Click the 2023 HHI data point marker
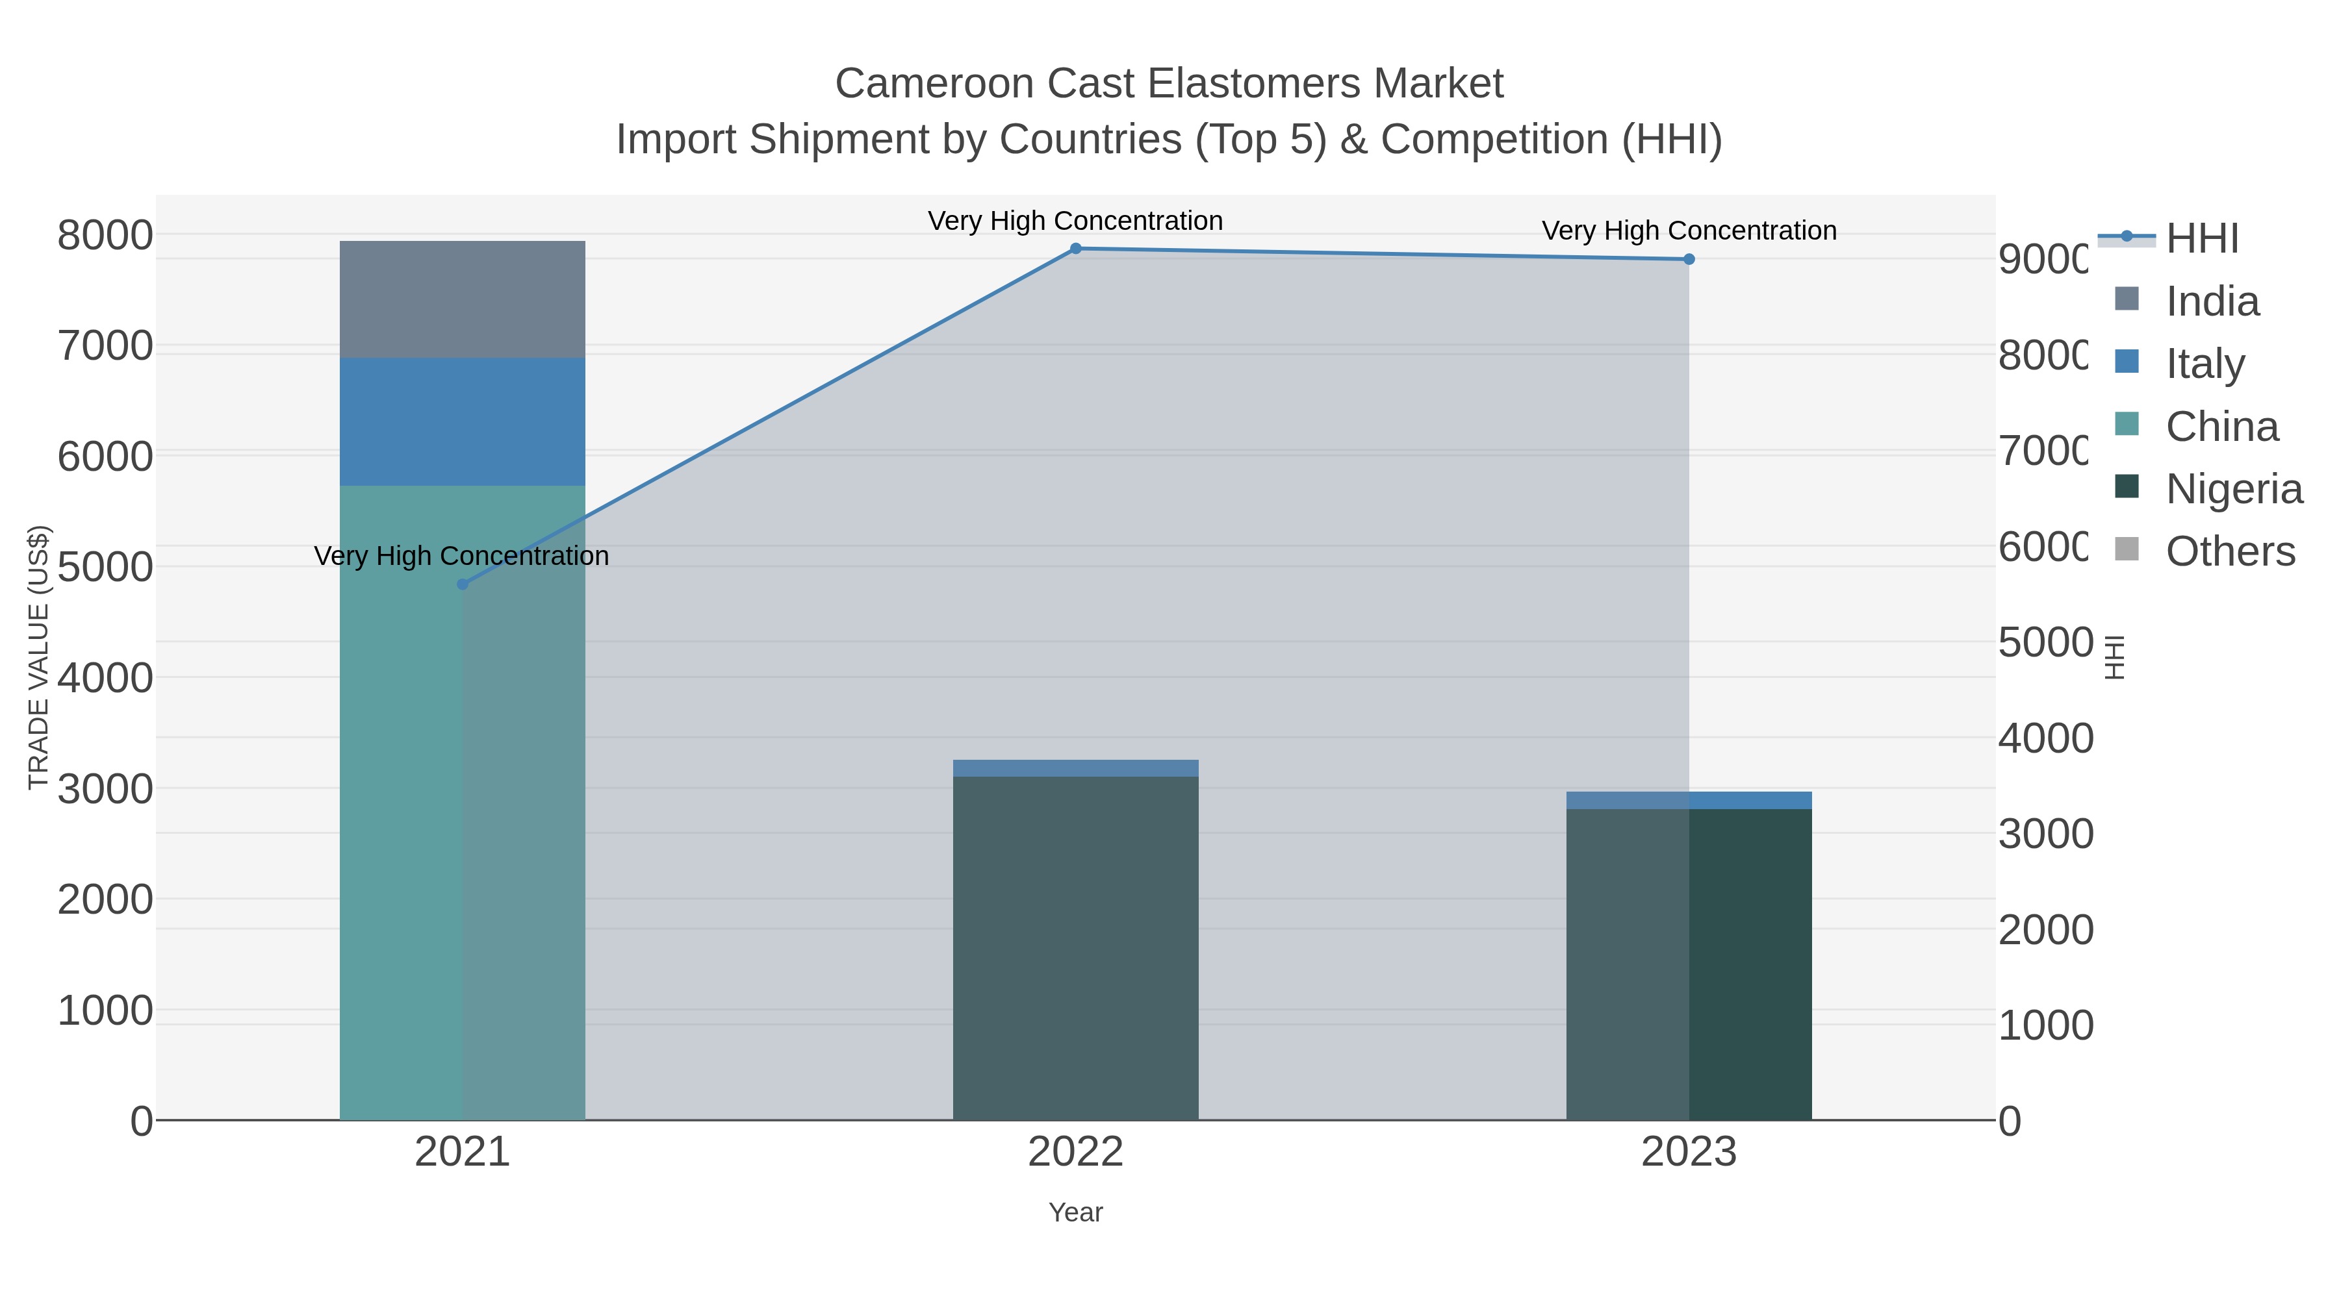This screenshot has height=1315, width=2339. (x=1689, y=260)
